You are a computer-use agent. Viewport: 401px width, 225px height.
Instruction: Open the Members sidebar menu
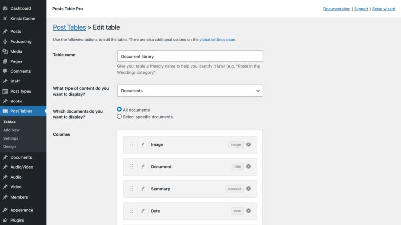[x=19, y=197]
